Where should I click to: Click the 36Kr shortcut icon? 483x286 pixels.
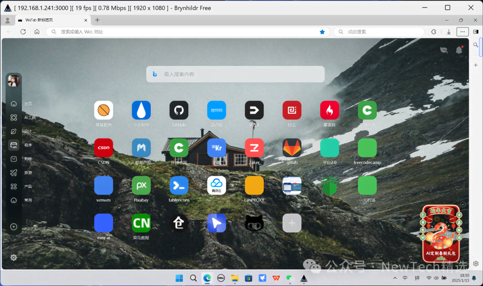pos(216,148)
